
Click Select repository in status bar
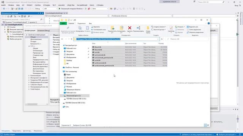(226, 134)
